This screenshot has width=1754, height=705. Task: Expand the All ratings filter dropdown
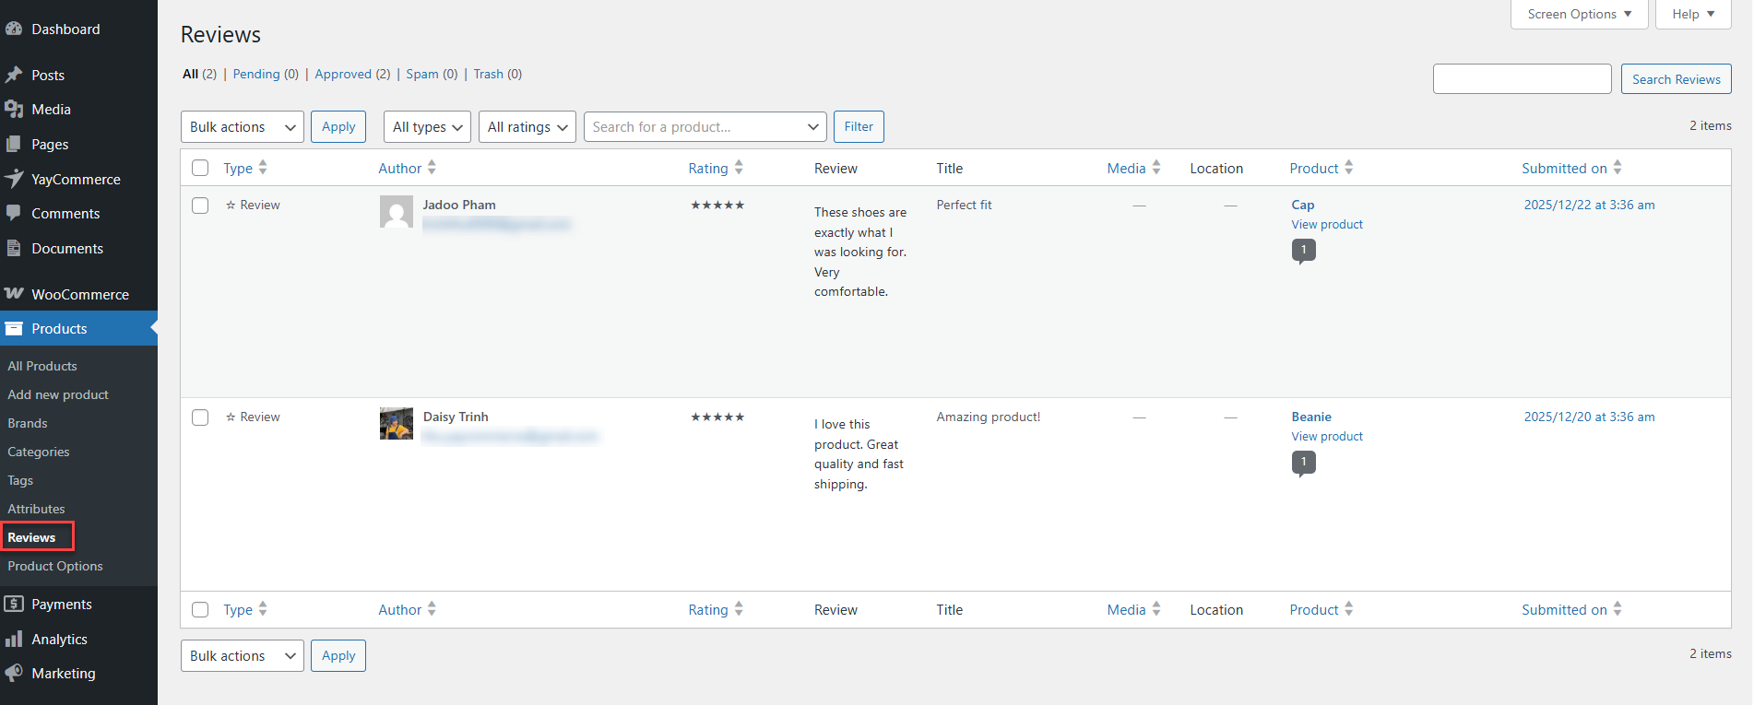pos(527,127)
